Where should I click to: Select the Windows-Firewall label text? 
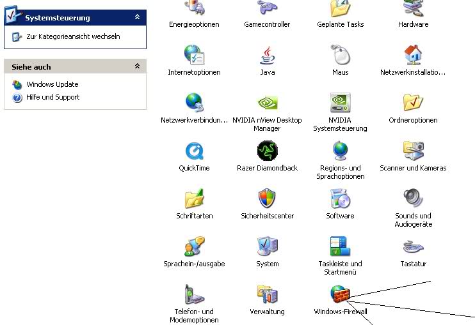tap(340, 312)
